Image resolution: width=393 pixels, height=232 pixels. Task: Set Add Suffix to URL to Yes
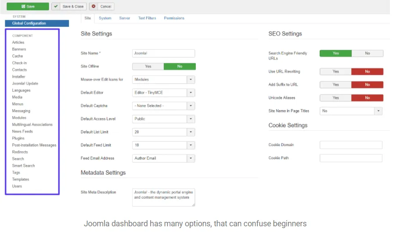[335, 85]
